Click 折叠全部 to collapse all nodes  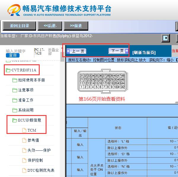[x=53, y=52]
